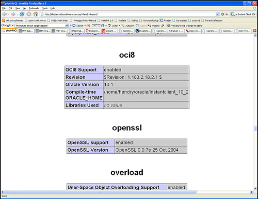
Task: Open the info icon dropdown arrow
Action: tap(106, 26)
